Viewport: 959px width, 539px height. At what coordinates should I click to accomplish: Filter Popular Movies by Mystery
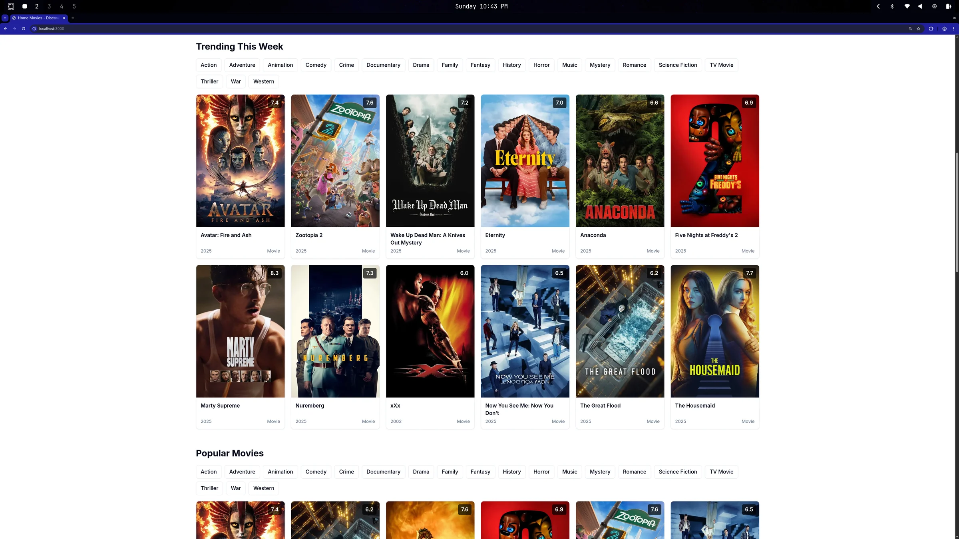click(x=600, y=472)
